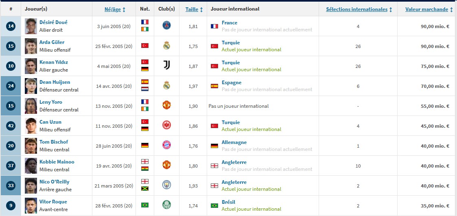457x216 pixels.
Task: Open Désiré Doué player profile link
Action: pyautogui.click(x=53, y=22)
